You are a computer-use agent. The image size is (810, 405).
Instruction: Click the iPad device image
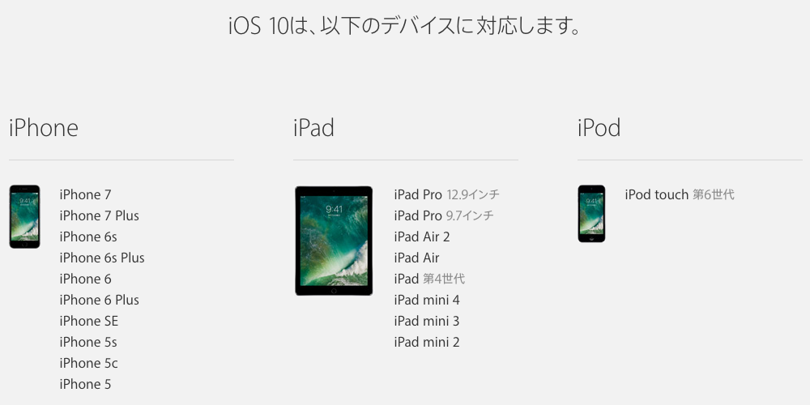(x=334, y=241)
